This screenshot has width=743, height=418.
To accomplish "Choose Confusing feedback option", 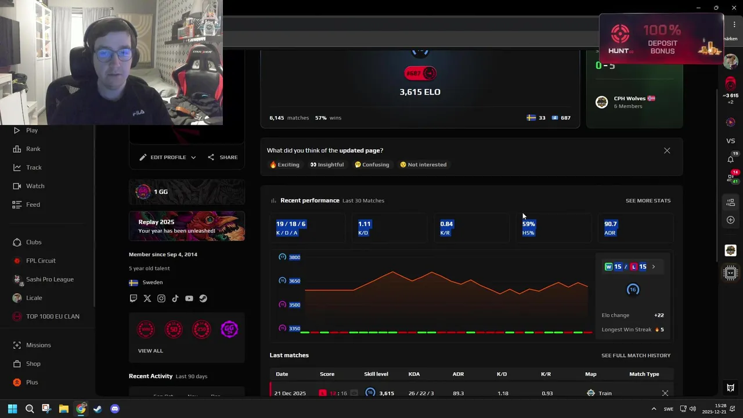I will [372, 164].
